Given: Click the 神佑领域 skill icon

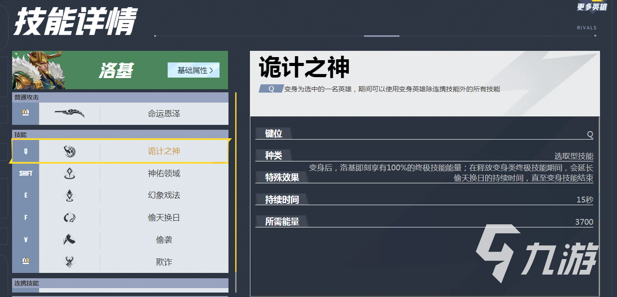Looking at the screenshot, I should [69, 173].
